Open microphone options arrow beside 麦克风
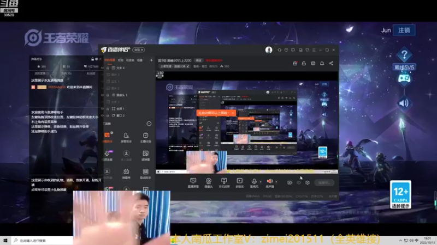 coord(261,182)
